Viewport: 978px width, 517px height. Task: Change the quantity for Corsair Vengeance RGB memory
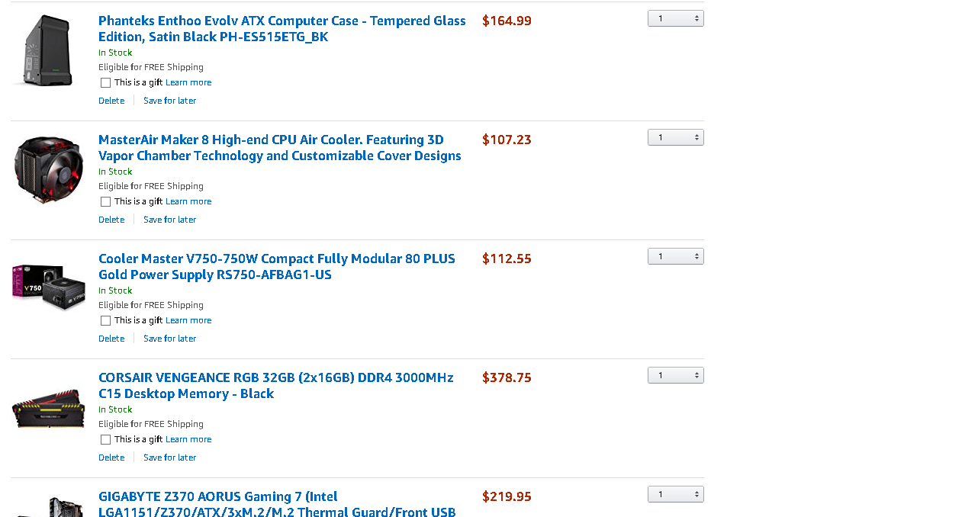tap(675, 375)
